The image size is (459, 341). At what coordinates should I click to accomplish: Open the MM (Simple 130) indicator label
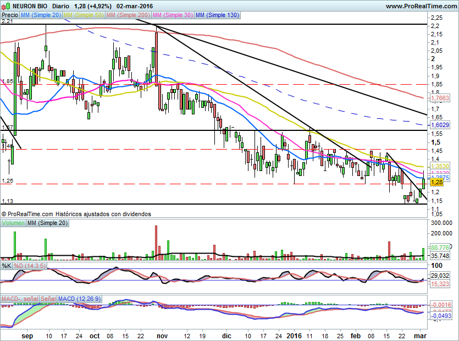[x=217, y=15]
